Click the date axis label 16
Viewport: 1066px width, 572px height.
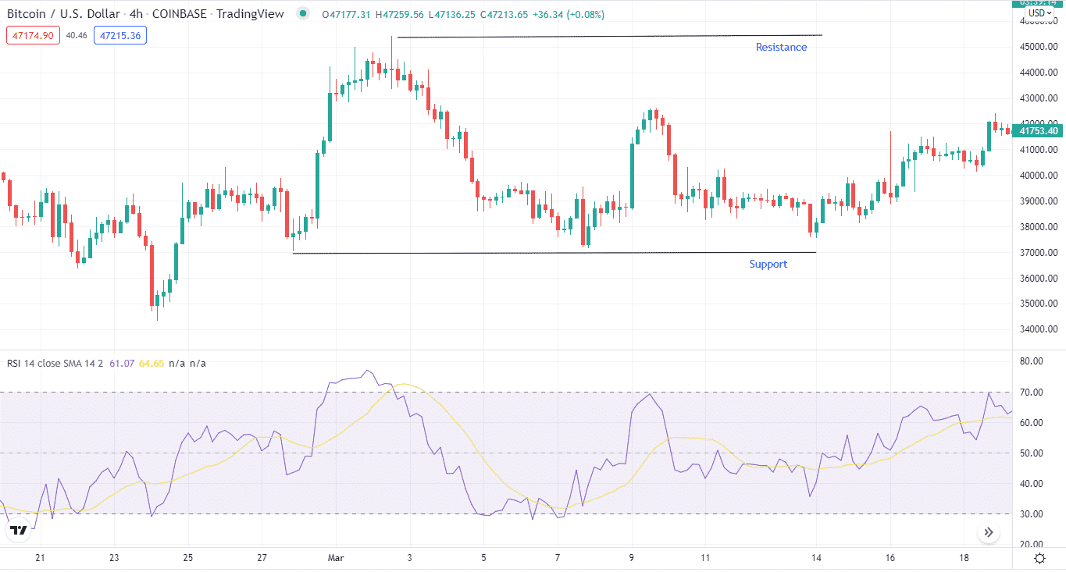click(890, 558)
